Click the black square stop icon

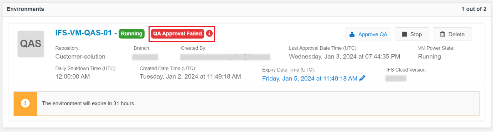[x=404, y=34]
